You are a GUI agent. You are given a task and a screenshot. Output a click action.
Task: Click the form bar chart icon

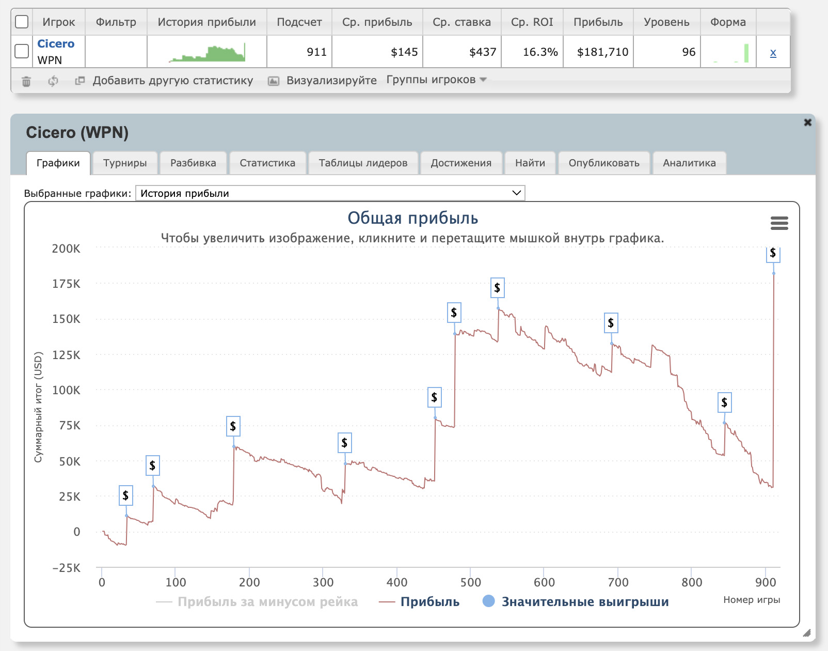[x=728, y=52]
